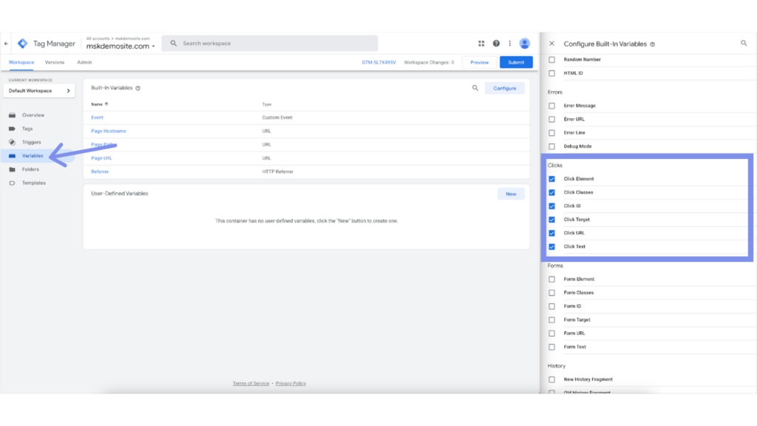Click the back arrow beside Tag Manager logo
This screenshot has width=757, height=426.
click(6, 44)
